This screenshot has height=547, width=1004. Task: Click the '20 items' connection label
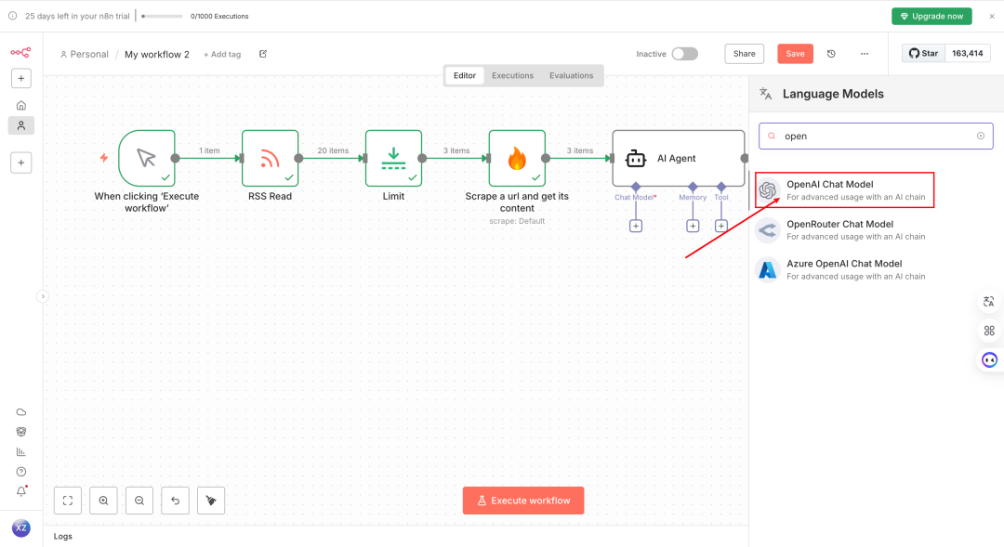pos(333,150)
